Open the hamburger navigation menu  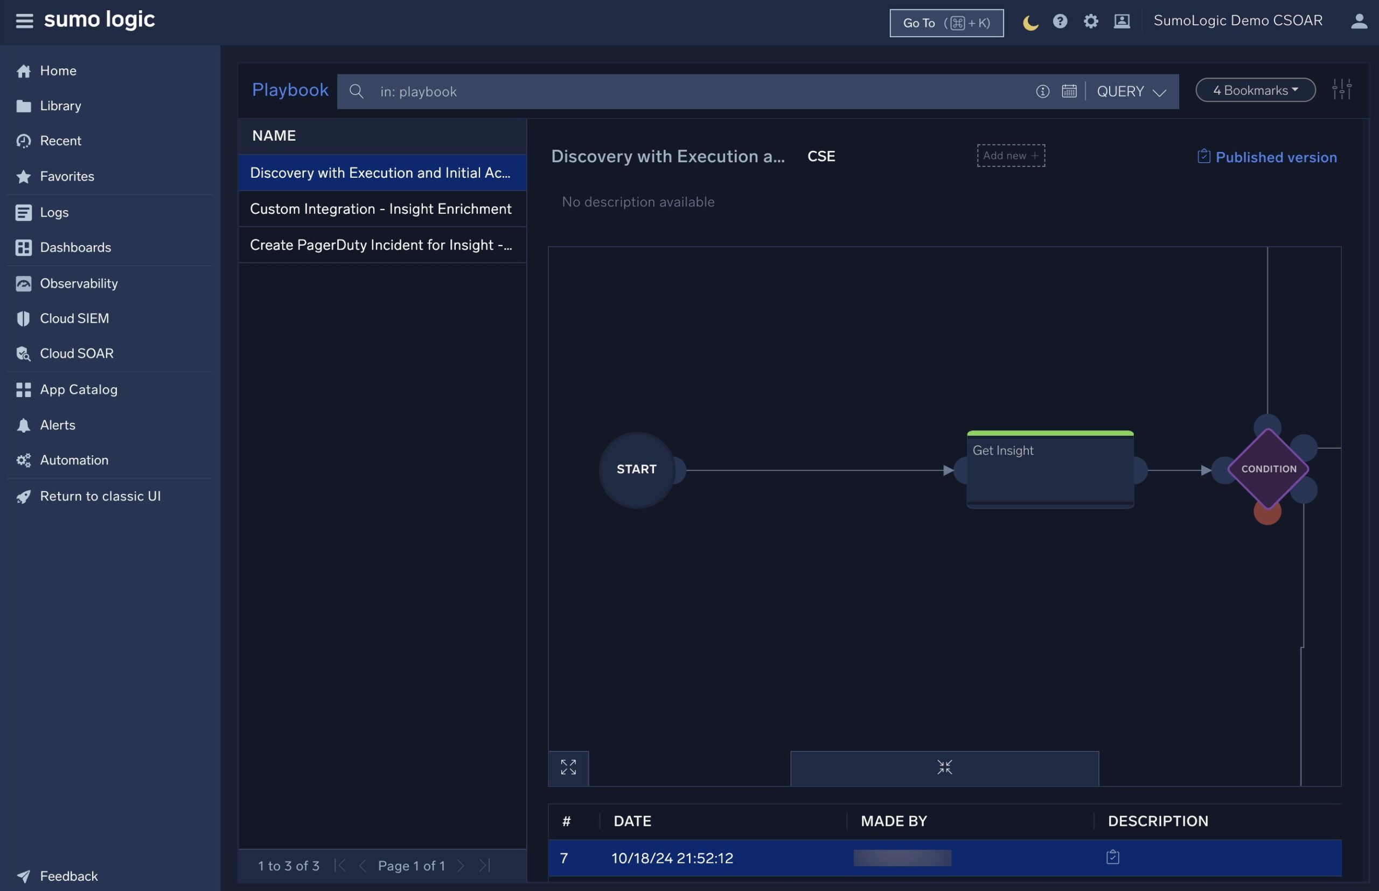click(x=24, y=21)
